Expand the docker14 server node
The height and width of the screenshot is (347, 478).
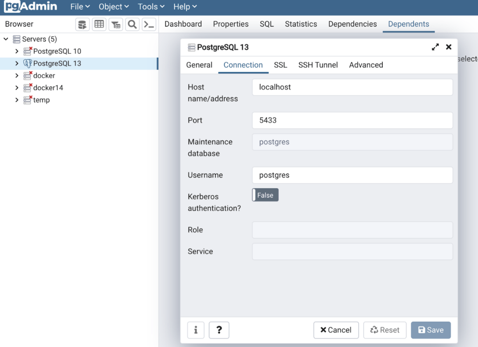tap(17, 88)
